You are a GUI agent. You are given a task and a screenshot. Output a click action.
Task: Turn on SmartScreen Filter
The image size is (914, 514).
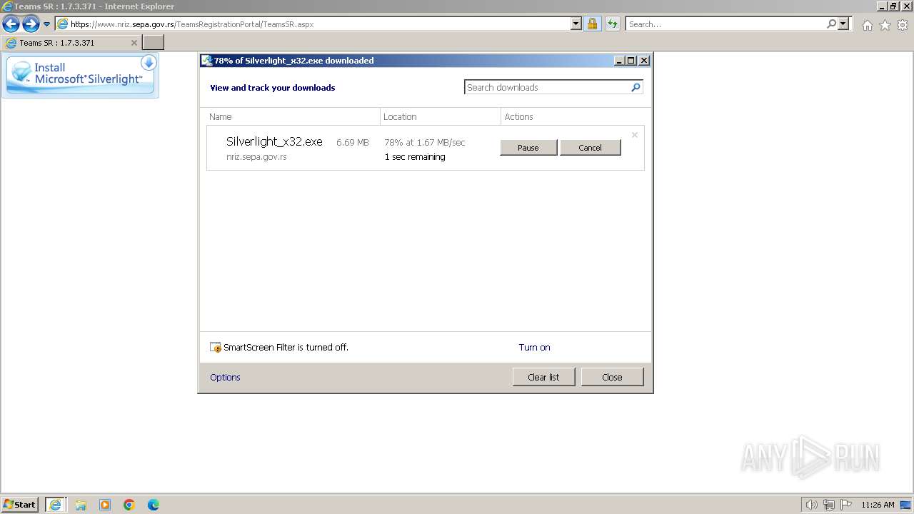(x=534, y=348)
